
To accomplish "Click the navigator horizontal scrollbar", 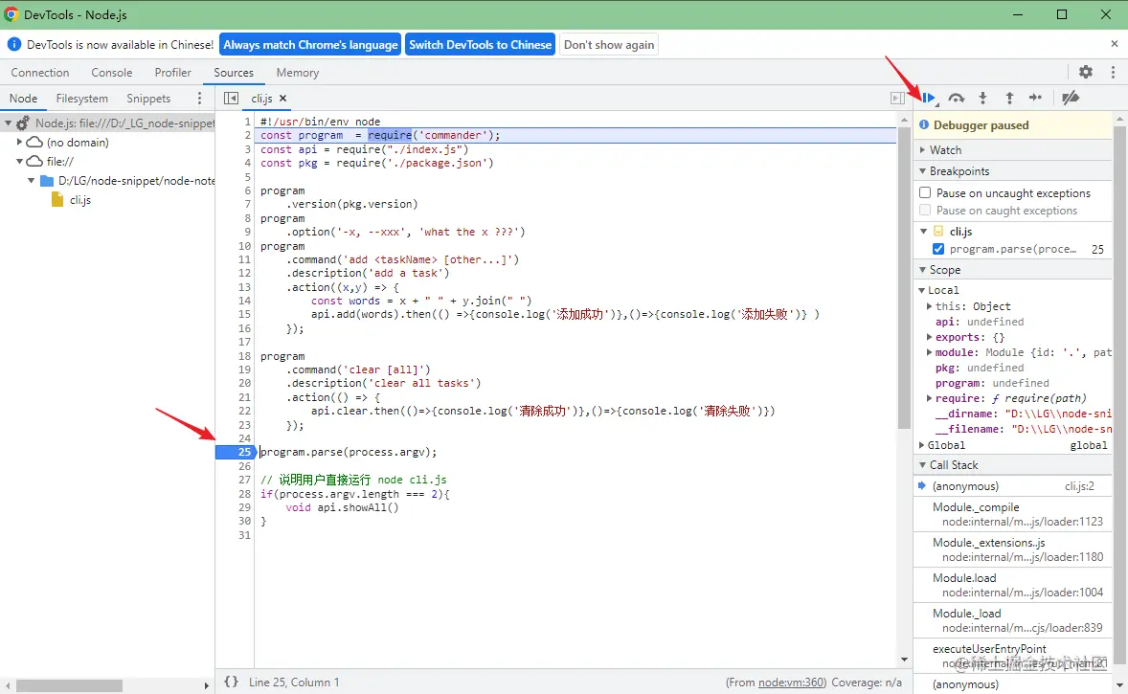I will (69, 686).
